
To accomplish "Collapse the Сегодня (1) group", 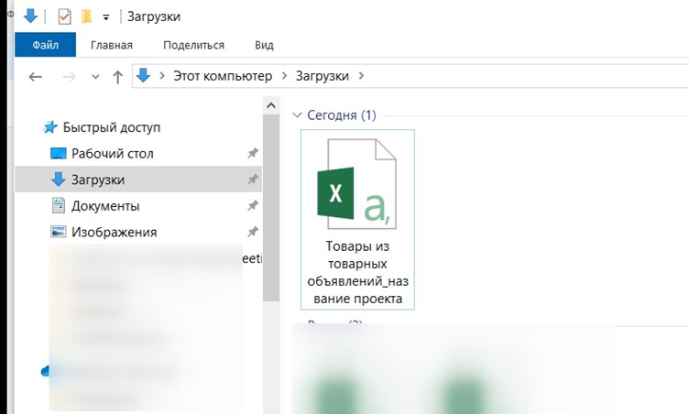I will (x=296, y=115).
